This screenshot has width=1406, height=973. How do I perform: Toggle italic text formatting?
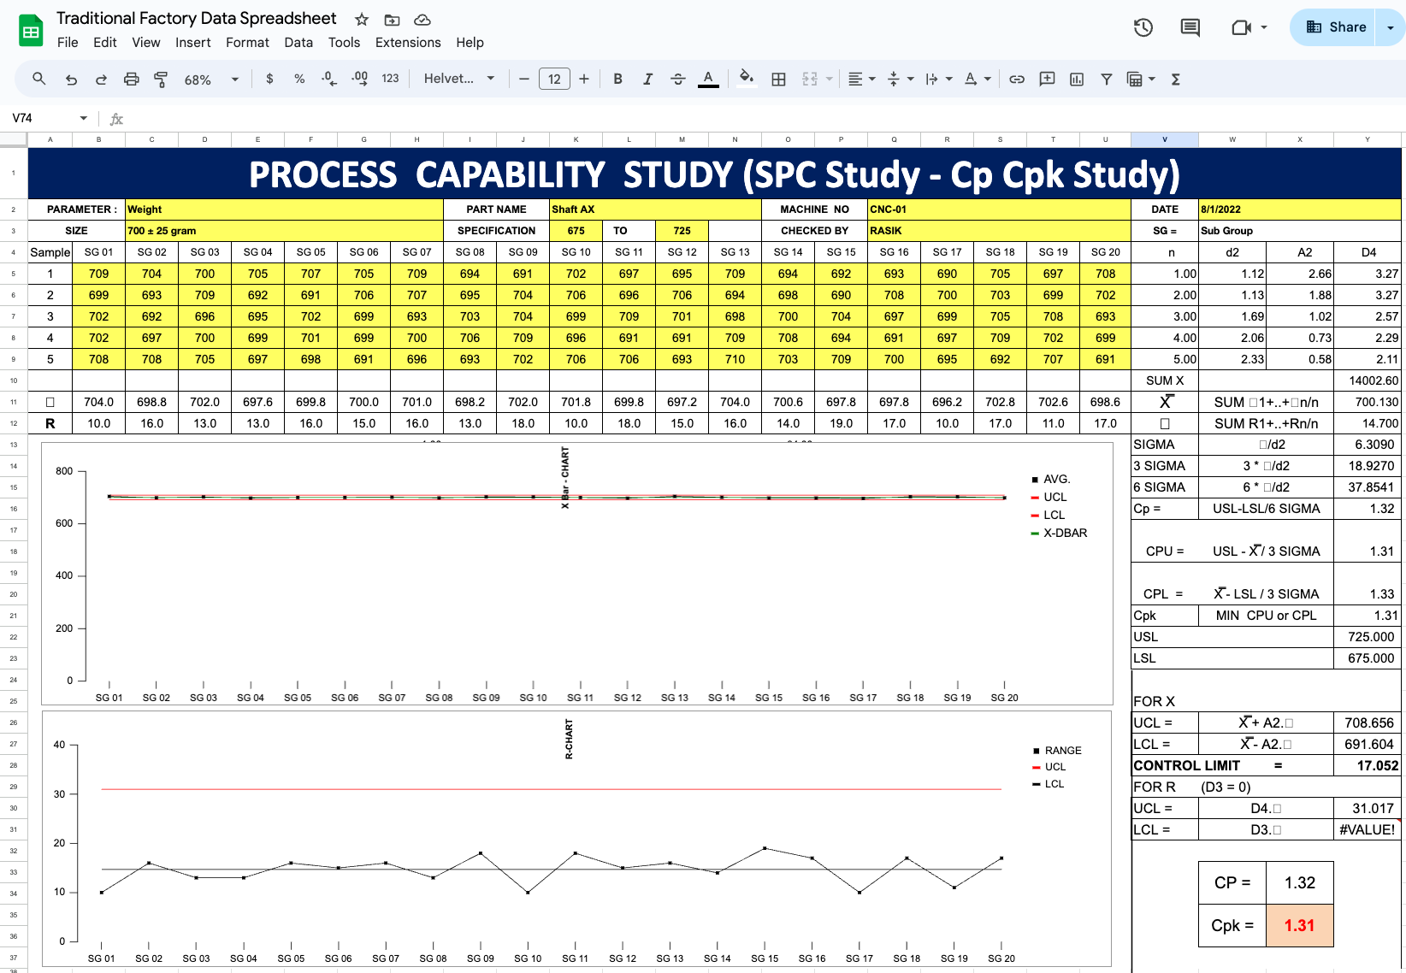(x=647, y=80)
